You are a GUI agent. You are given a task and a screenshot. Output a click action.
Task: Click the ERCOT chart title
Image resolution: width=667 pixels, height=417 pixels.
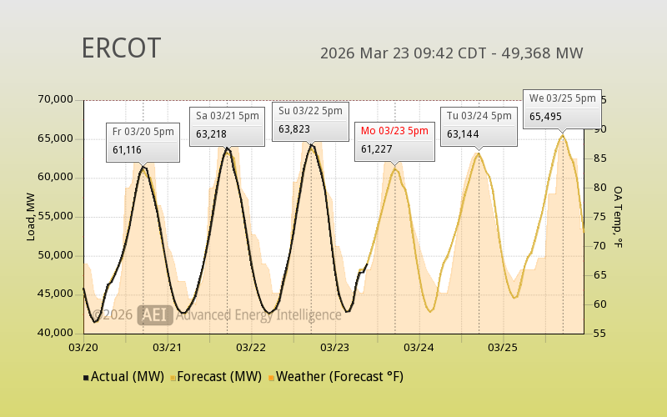pos(121,48)
